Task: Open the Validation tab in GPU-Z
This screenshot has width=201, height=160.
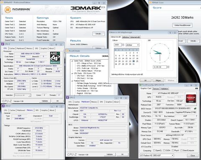Action: click(x=164, y=89)
